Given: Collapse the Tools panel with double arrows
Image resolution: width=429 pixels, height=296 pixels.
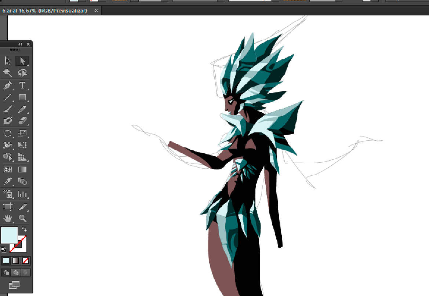Looking at the screenshot, I should click(20, 44).
